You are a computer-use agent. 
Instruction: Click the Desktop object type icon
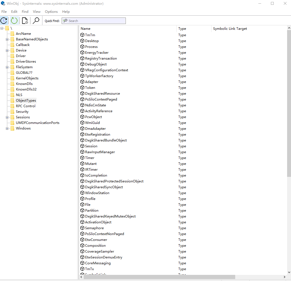(82, 41)
